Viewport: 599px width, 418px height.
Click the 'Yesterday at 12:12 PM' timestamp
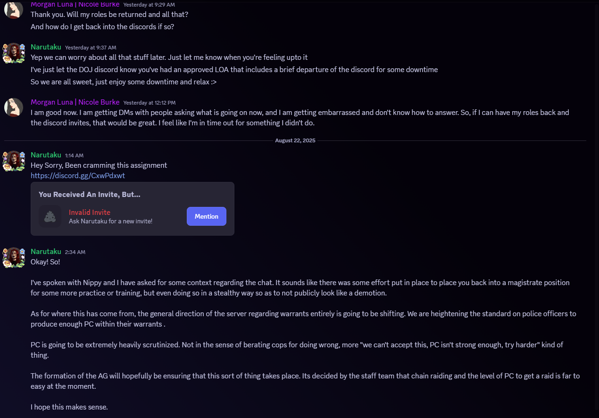149,102
